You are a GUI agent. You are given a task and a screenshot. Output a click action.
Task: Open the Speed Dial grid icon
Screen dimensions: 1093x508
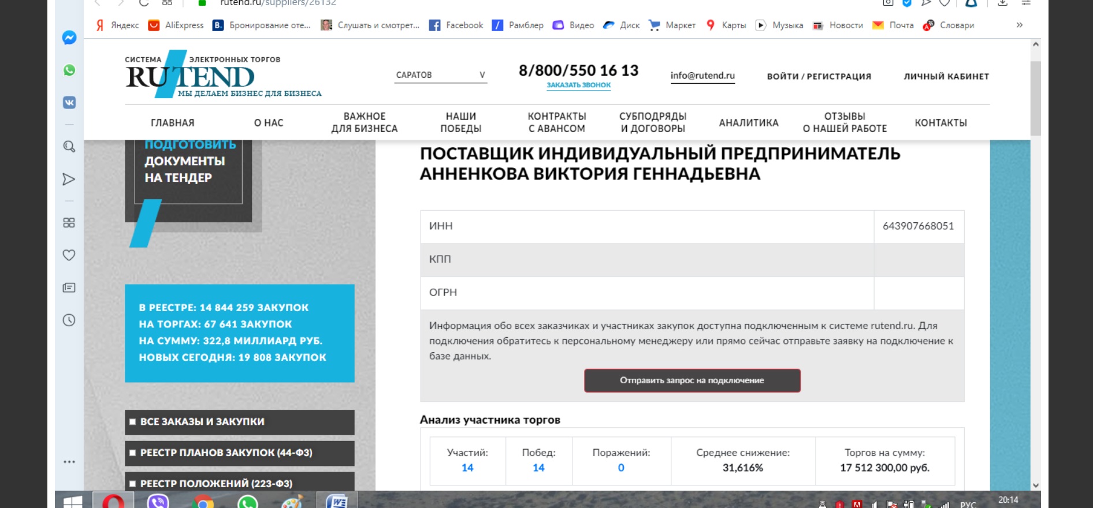(x=69, y=223)
